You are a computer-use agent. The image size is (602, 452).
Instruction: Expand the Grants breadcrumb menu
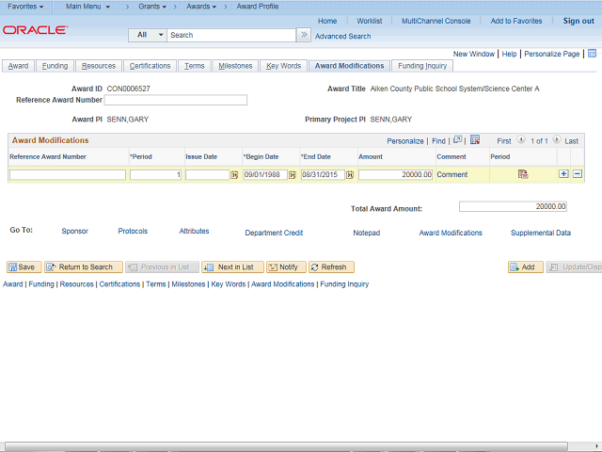[152, 7]
